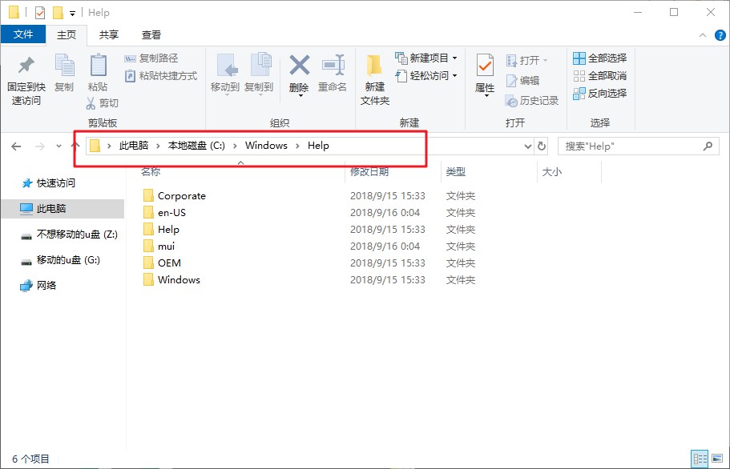The image size is (730, 469).
Task: Click Select All (全部选择)
Action: (x=599, y=58)
